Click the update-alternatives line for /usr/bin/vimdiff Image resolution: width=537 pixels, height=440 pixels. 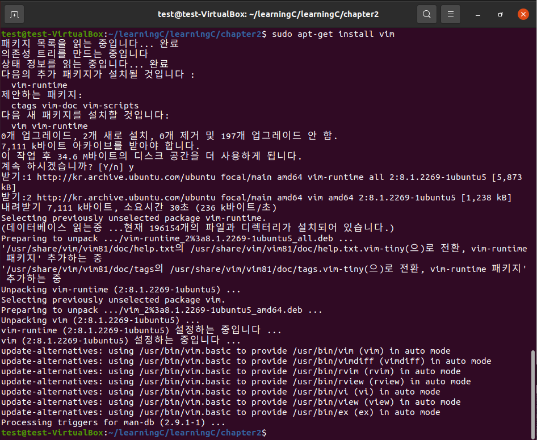[x=246, y=361]
